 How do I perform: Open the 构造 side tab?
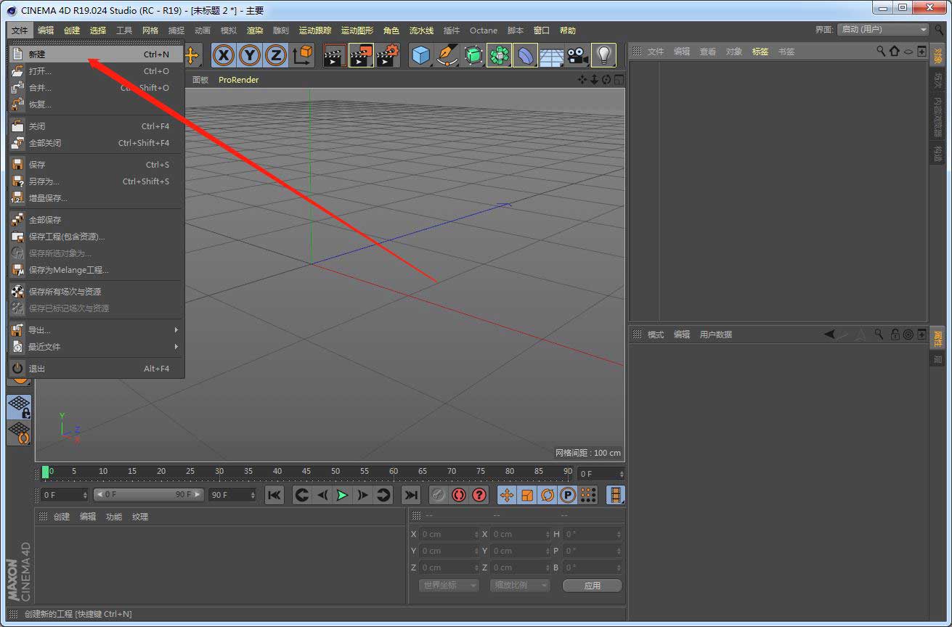937,153
